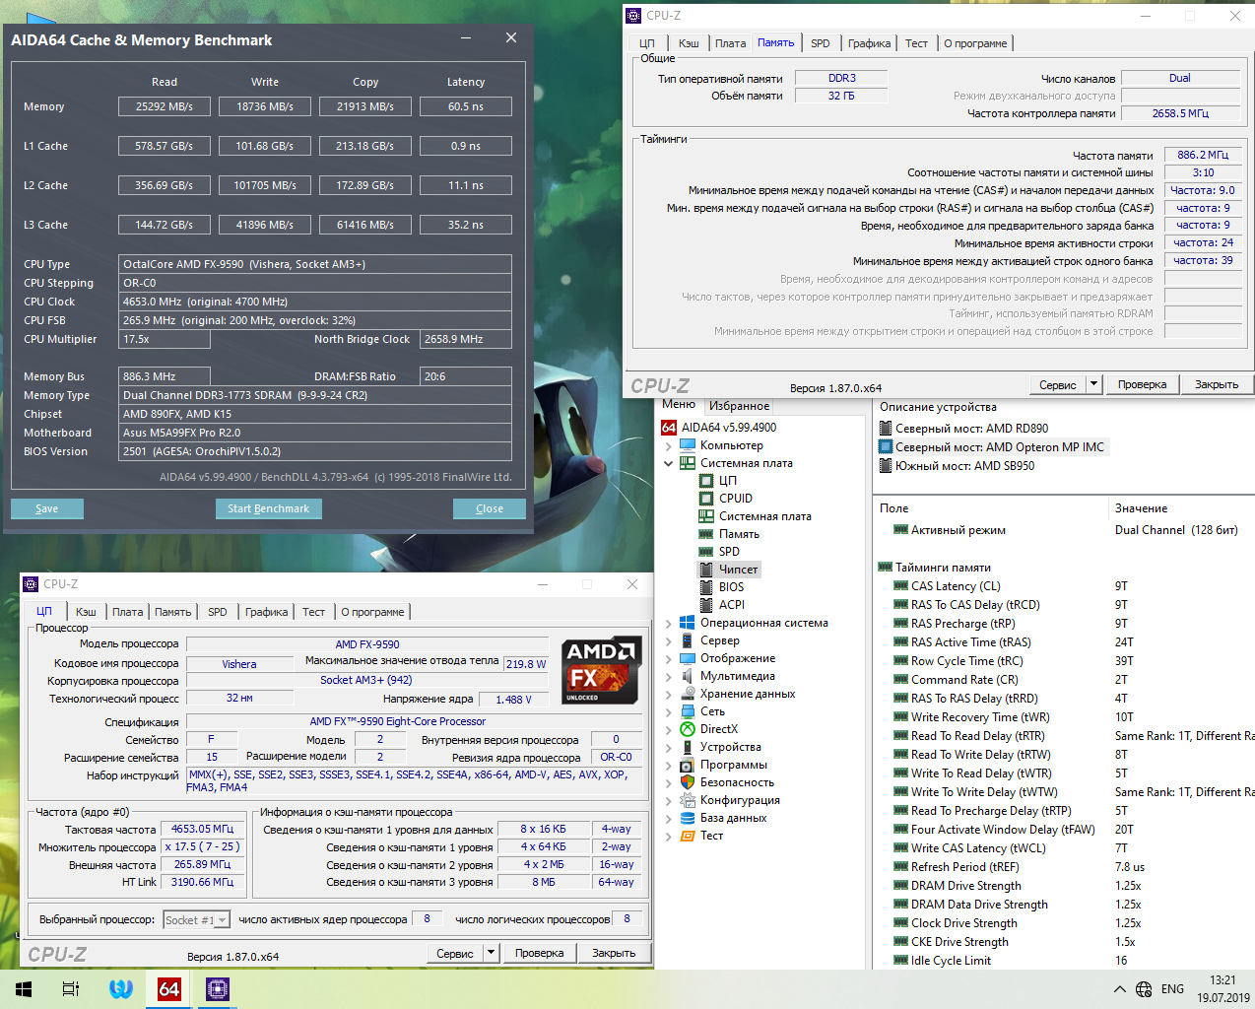Expand the Отображение tree node
The image size is (1255, 1009).
tap(669, 658)
